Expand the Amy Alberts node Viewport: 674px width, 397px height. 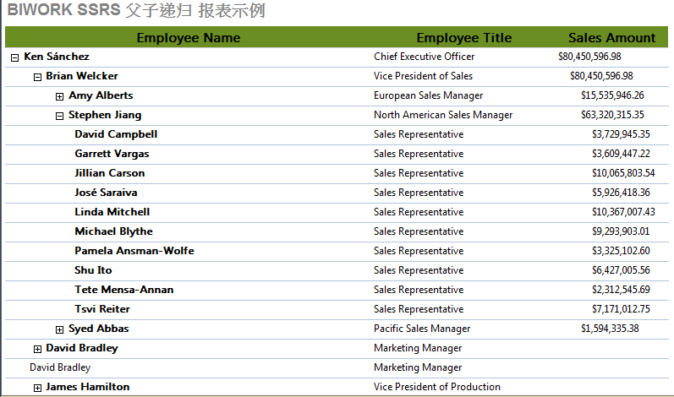click(59, 96)
